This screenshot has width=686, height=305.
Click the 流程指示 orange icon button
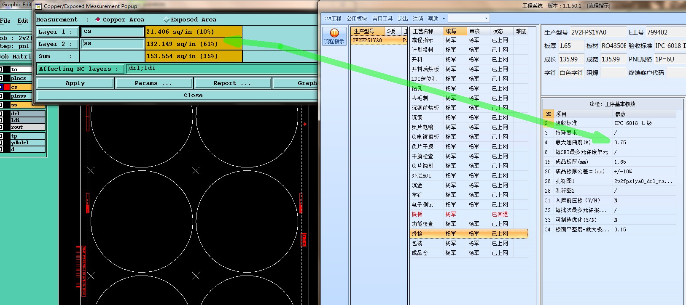(334, 36)
